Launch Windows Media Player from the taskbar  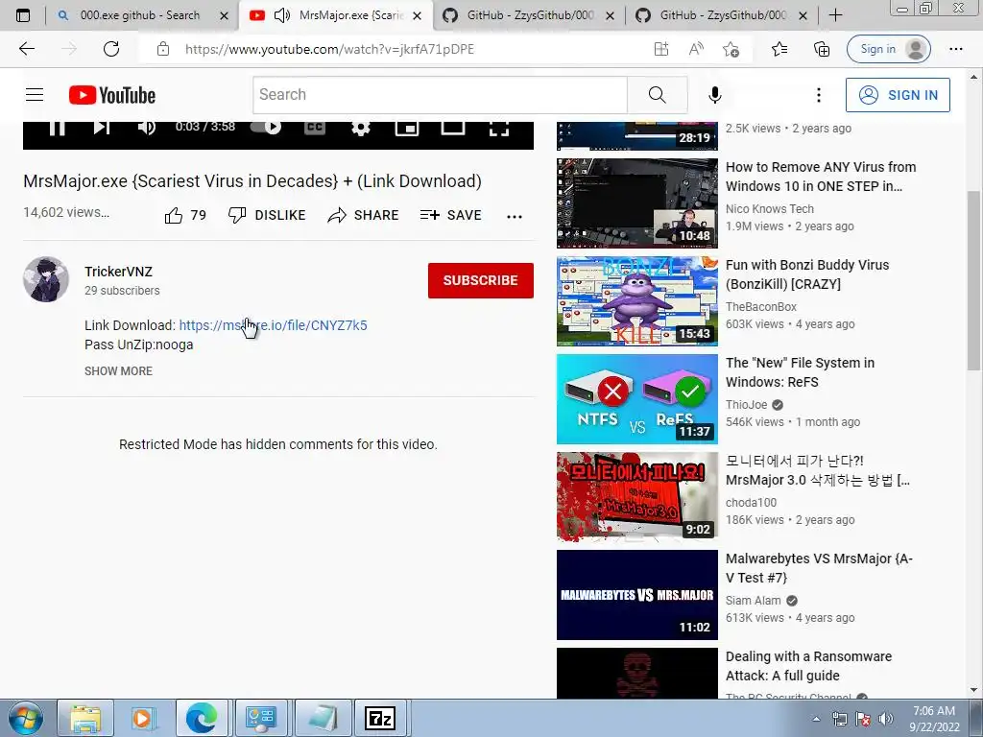144,718
